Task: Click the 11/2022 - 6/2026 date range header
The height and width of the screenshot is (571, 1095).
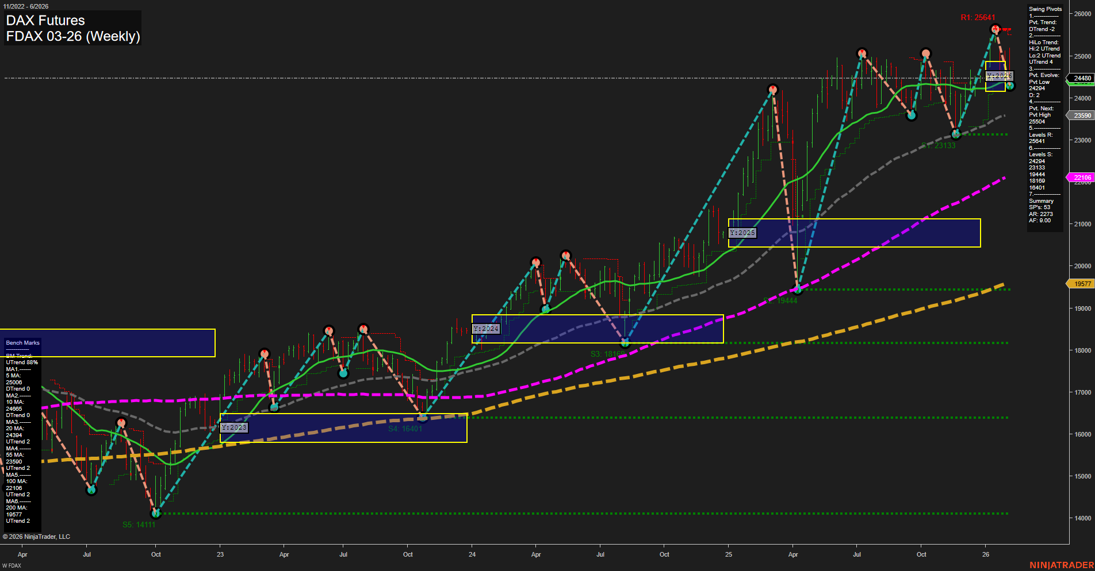Action: click(x=27, y=6)
